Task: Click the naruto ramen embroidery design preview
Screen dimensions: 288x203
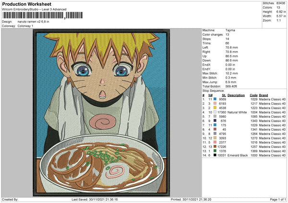Action: pos(101,113)
